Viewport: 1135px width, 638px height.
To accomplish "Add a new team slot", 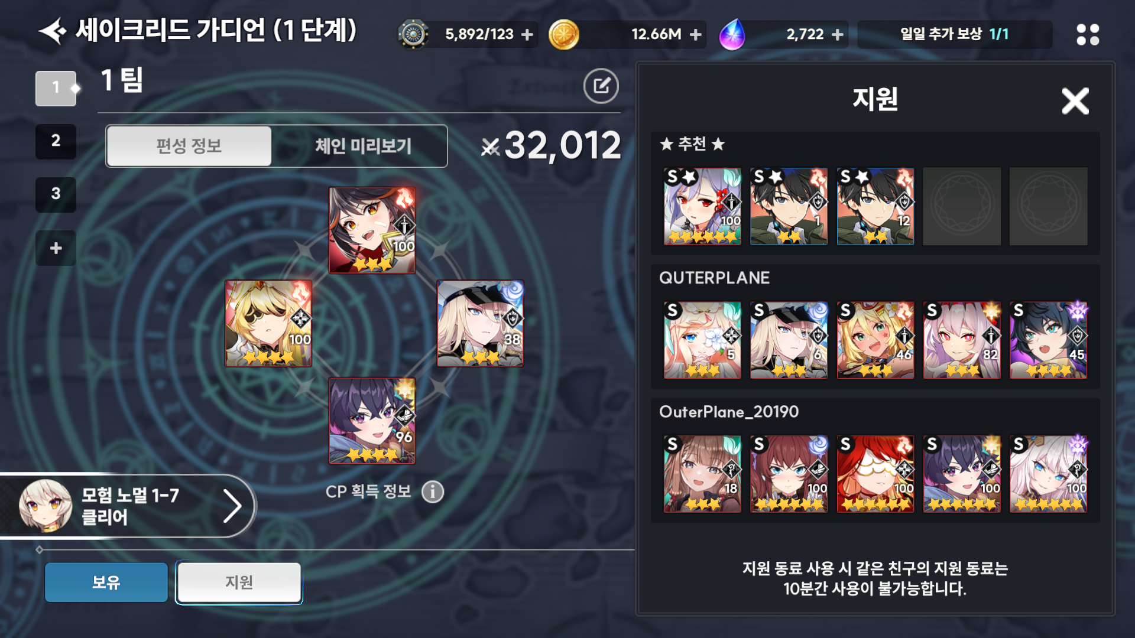I will point(56,248).
